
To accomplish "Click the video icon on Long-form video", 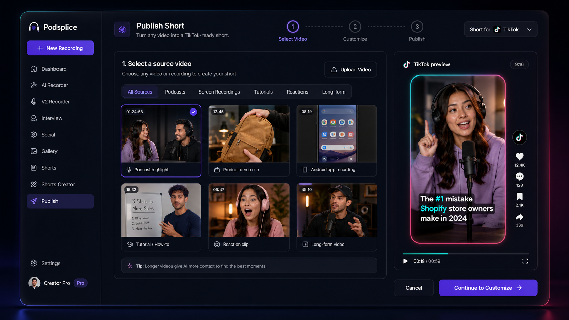I will [x=305, y=245].
